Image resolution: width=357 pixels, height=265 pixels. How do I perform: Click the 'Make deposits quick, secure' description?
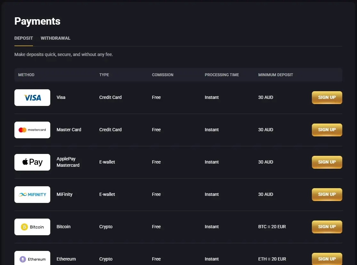coord(63,54)
